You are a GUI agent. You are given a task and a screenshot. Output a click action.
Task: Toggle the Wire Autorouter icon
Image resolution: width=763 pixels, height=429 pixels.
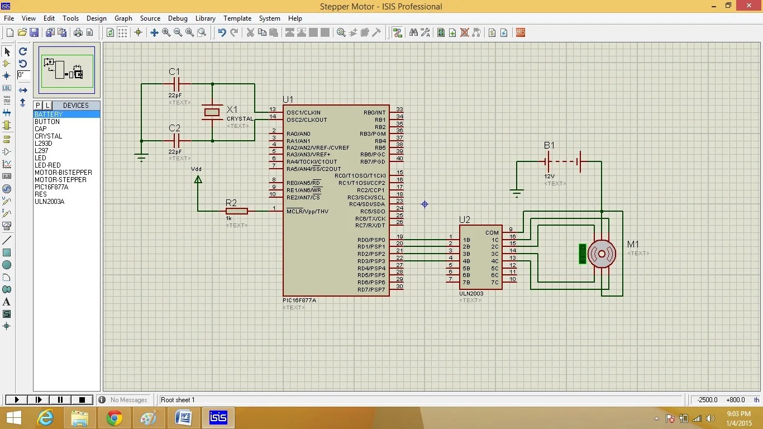397,32
